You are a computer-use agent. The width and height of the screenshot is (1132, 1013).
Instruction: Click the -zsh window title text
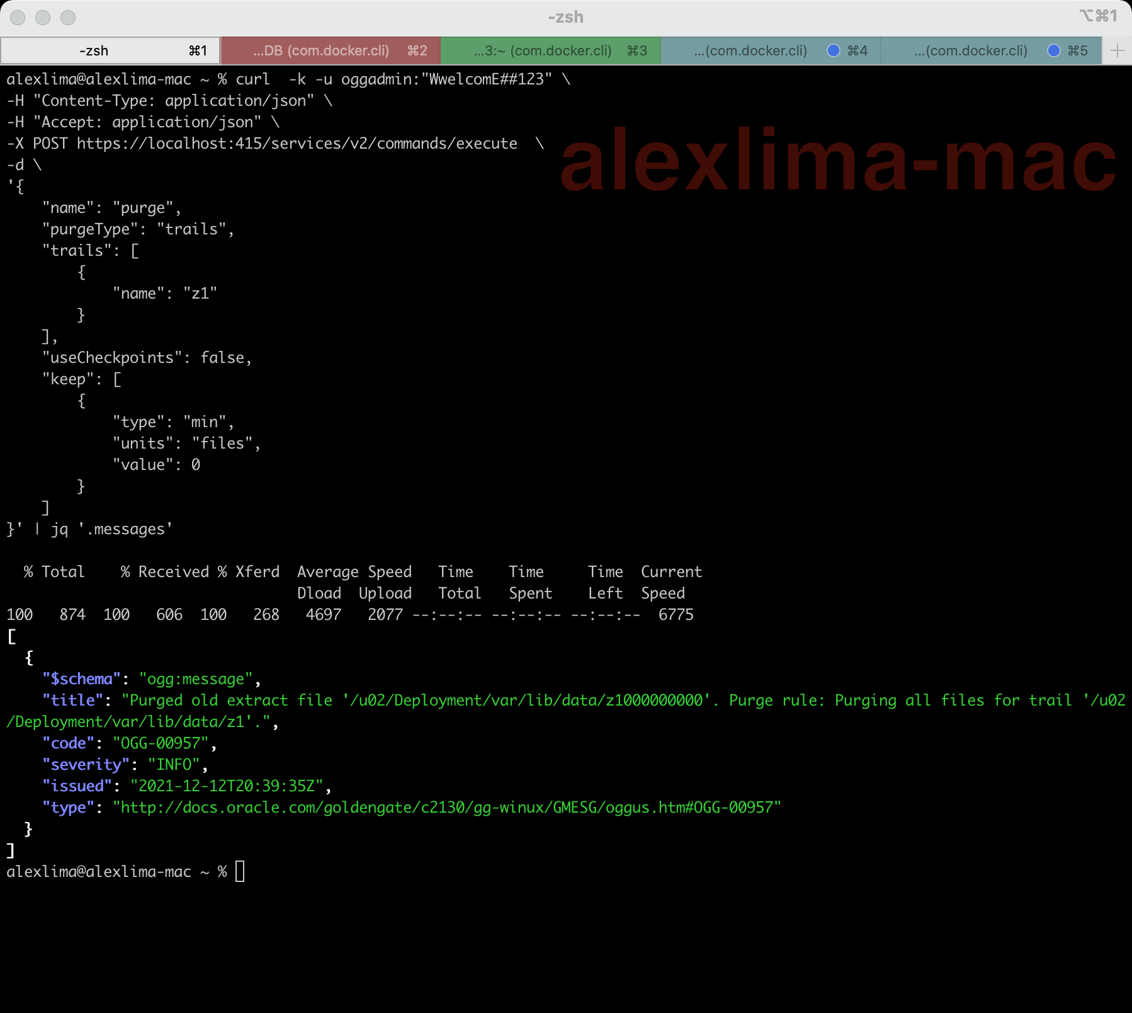(565, 17)
